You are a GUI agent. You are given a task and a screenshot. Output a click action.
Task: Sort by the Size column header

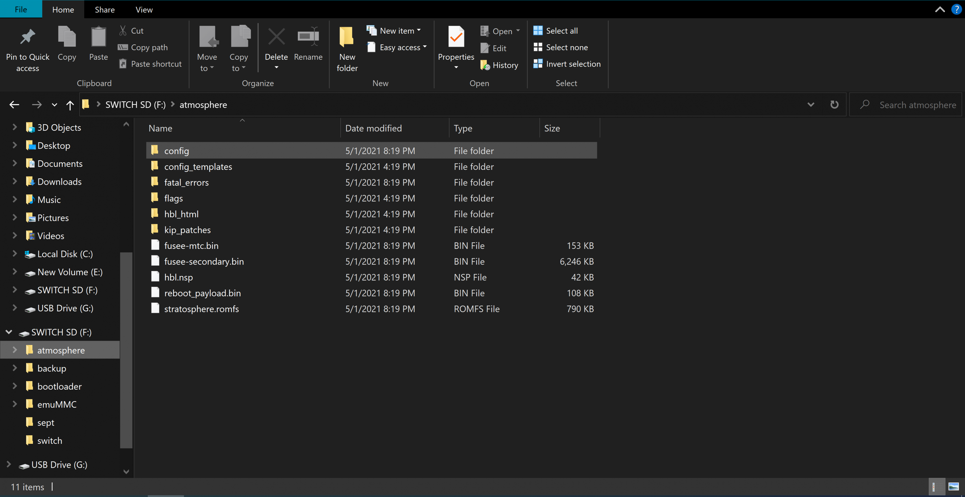tap(570, 128)
